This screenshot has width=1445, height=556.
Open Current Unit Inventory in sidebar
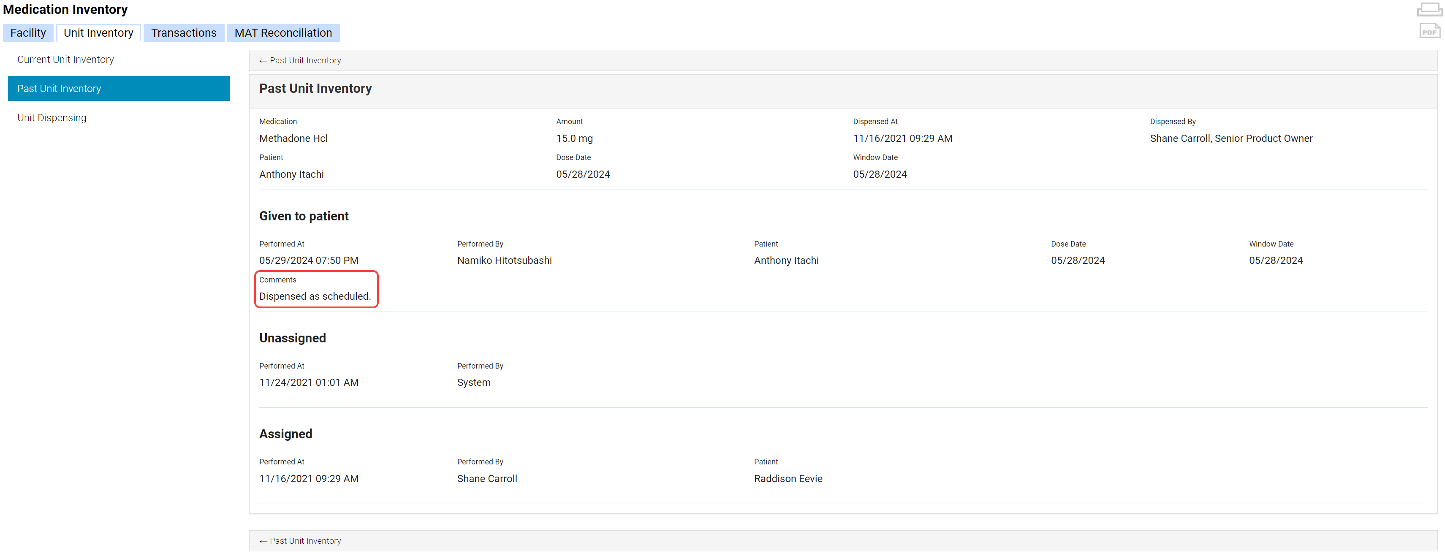point(65,60)
